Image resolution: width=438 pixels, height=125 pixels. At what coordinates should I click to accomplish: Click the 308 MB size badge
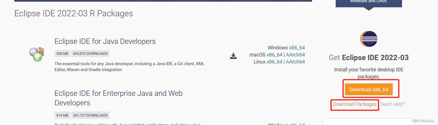click(x=62, y=53)
